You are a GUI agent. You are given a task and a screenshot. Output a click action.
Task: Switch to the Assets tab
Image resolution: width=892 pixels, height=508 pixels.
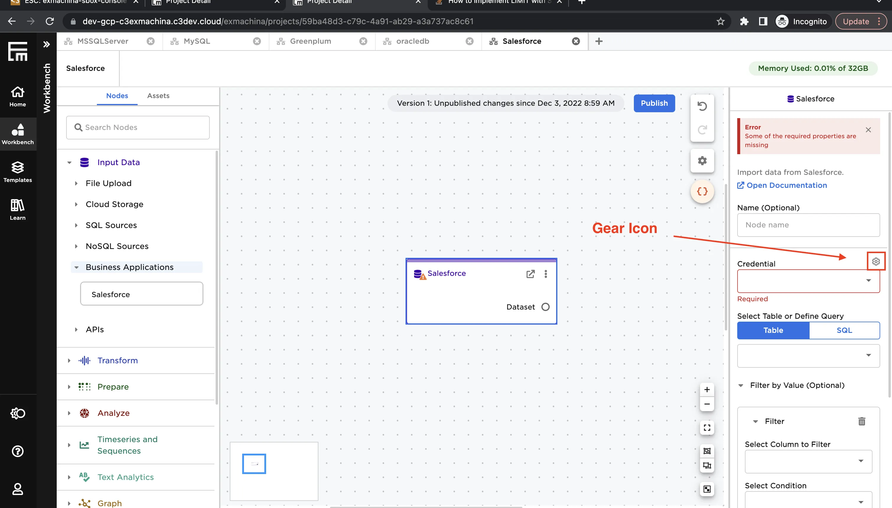[158, 96]
